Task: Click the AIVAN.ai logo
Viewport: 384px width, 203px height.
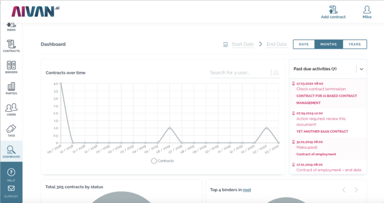Action: coord(35,11)
